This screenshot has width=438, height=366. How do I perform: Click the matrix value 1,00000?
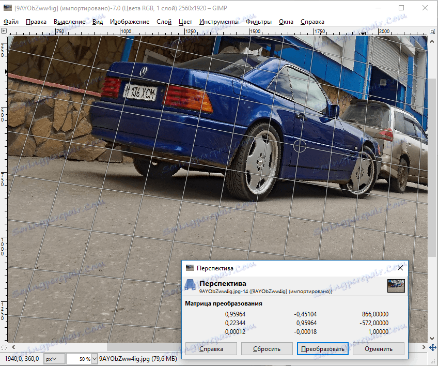pos(379,332)
